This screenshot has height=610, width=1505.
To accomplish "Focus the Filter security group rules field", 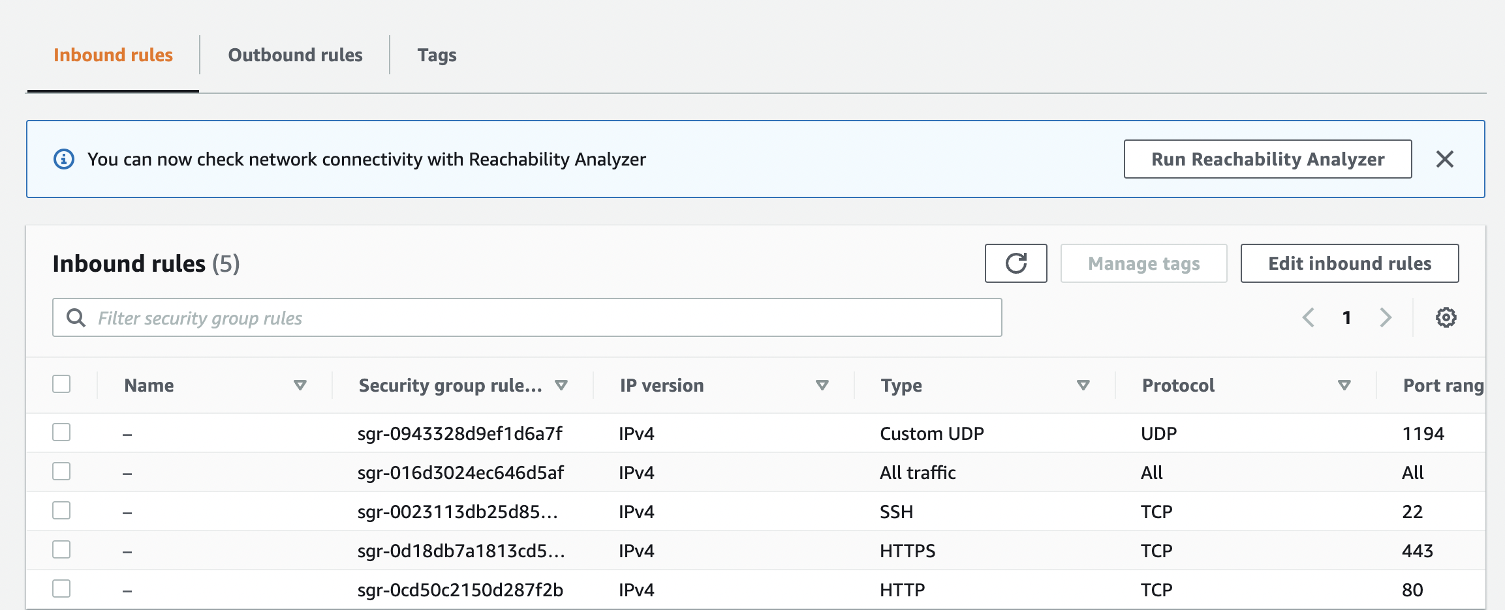I will coord(527,317).
